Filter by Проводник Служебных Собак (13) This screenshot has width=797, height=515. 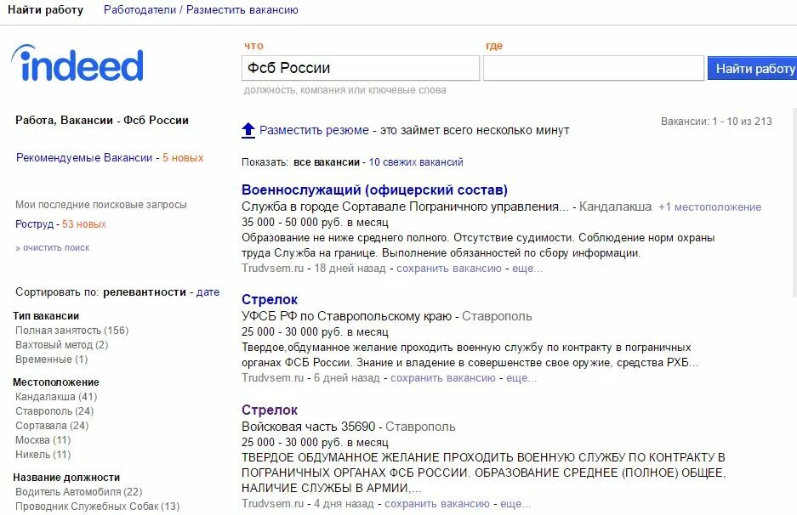coord(98,506)
